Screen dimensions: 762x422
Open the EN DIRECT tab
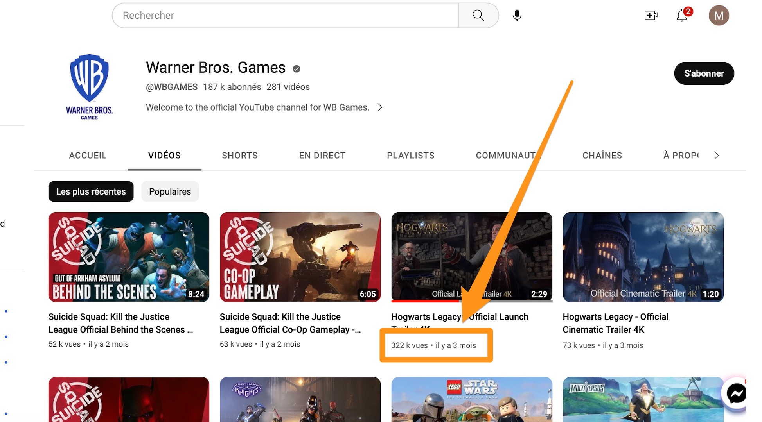click(x=322, y=156)
